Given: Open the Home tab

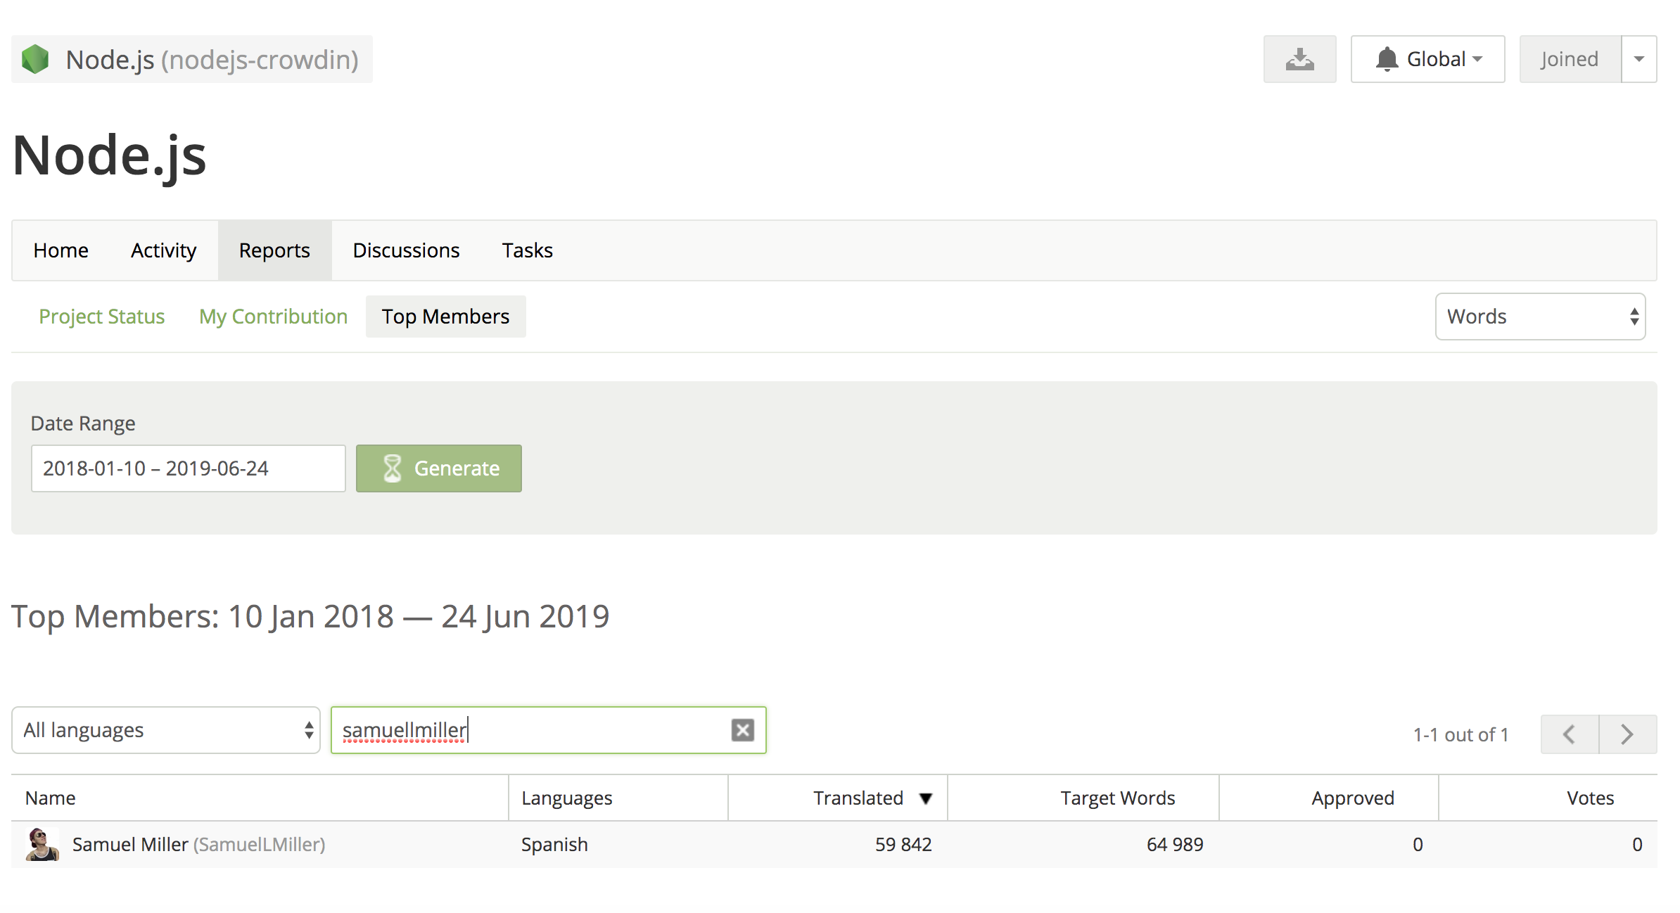Looking at the screenshot, I should coord(61,250).
